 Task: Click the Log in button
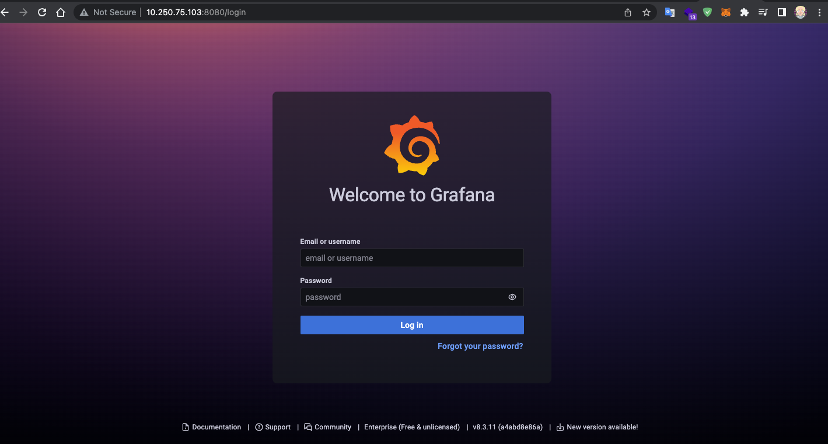coord(412,325)
